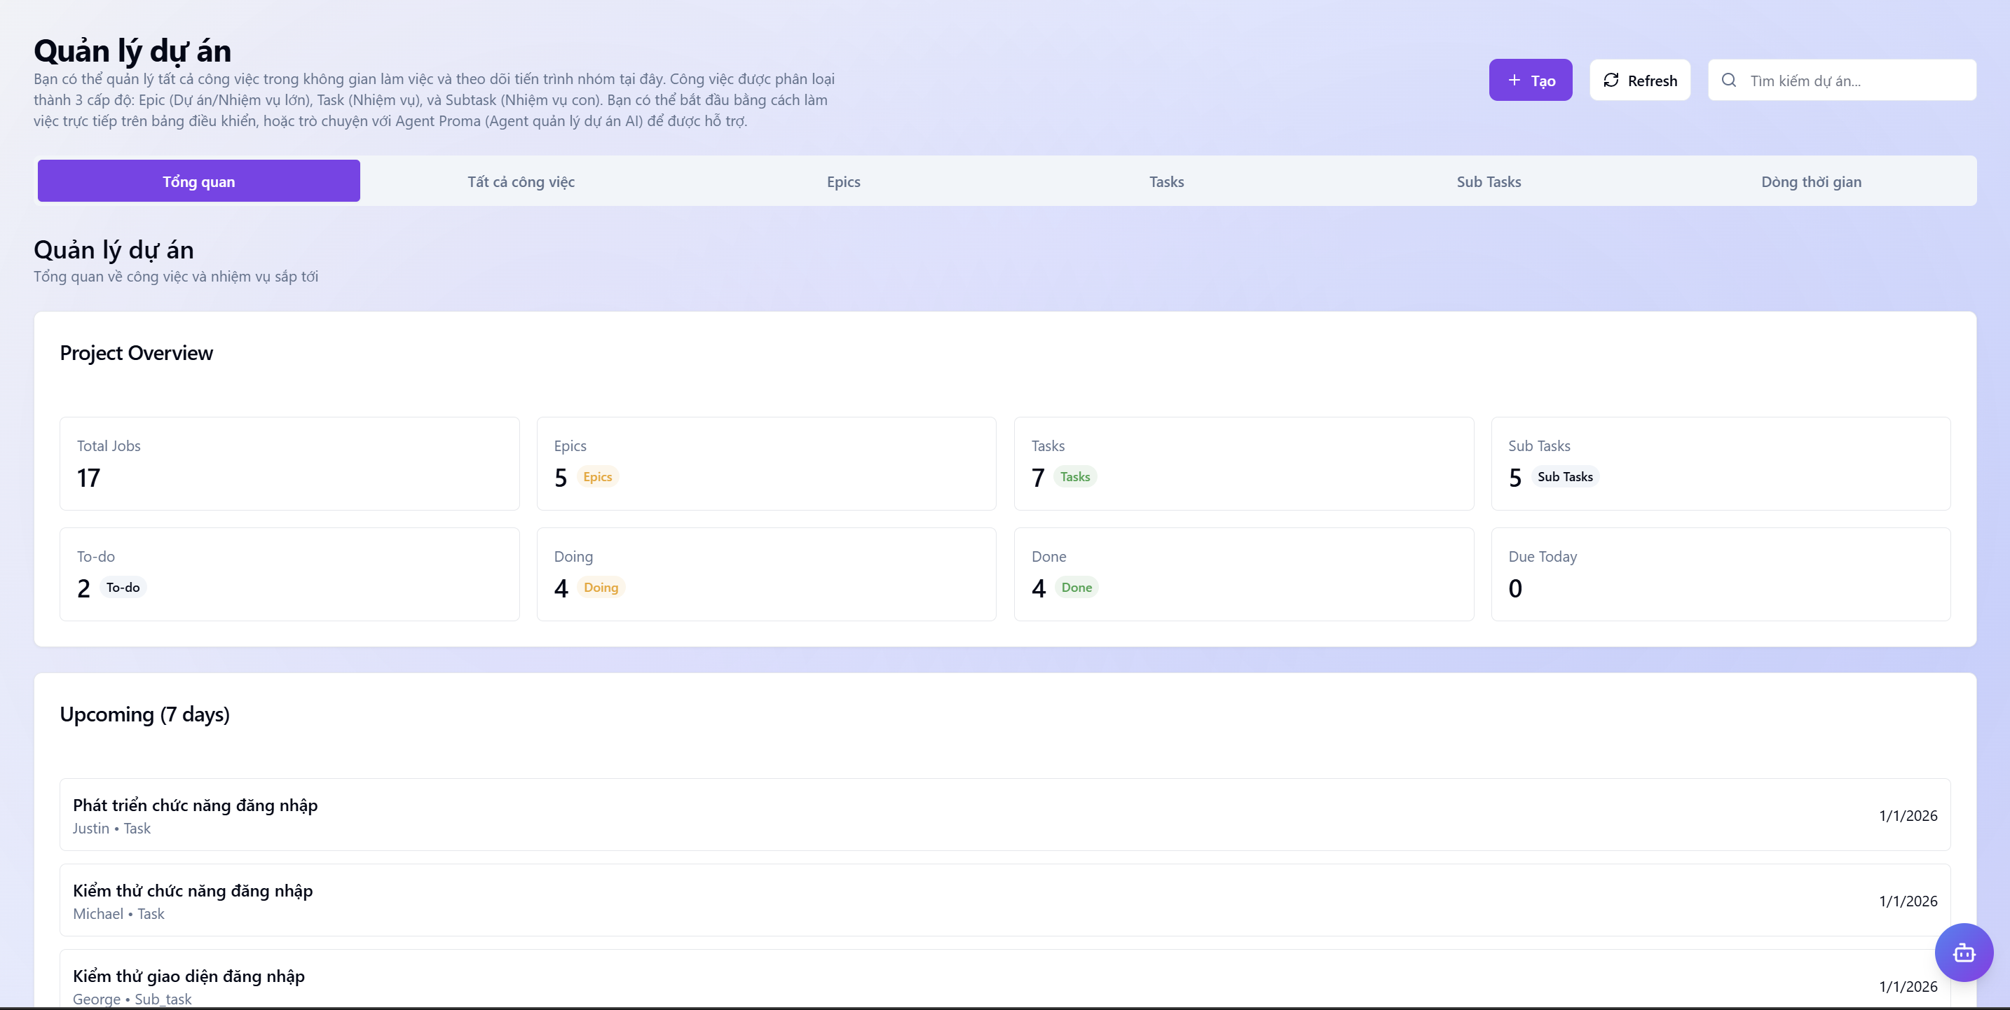This screenshot has width=2010, height=1010.
Task: Click the circular arrows refresh icon
Action: pos(1611,81)
